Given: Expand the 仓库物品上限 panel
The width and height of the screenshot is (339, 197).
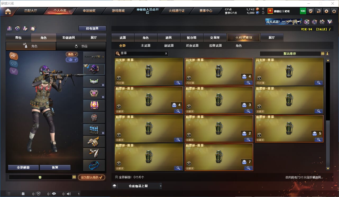Looking at the screenshot, I should (x=137, y=186).
